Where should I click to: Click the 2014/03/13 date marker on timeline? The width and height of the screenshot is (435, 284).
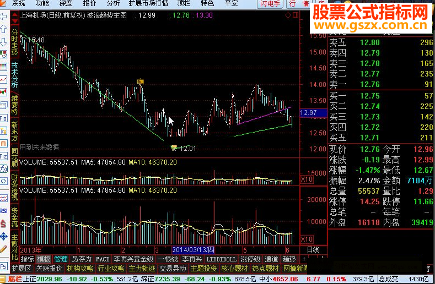(x=193, y=250)
